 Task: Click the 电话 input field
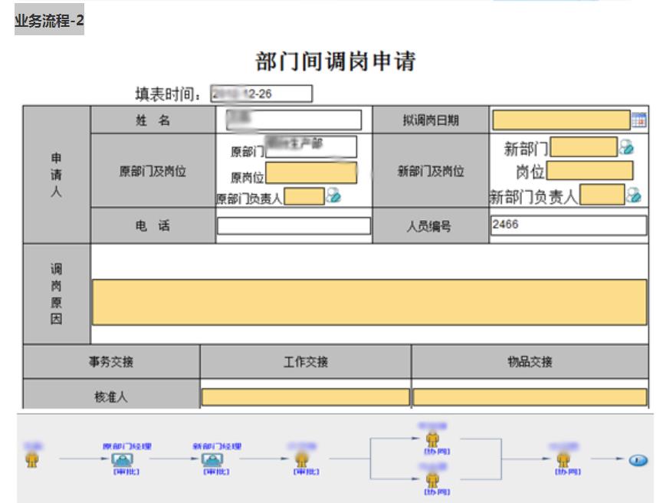pyautogui.click(x=294, y=226)
